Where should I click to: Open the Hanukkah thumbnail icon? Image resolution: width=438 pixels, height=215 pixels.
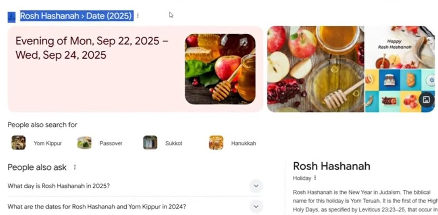coord(216,143)
